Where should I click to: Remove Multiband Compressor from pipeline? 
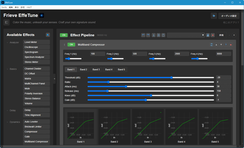point(231,45)
